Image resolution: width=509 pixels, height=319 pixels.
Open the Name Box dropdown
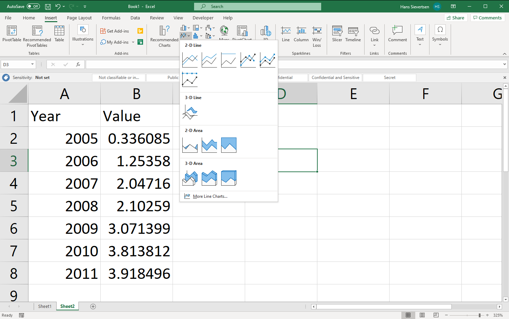click(32, 64)
